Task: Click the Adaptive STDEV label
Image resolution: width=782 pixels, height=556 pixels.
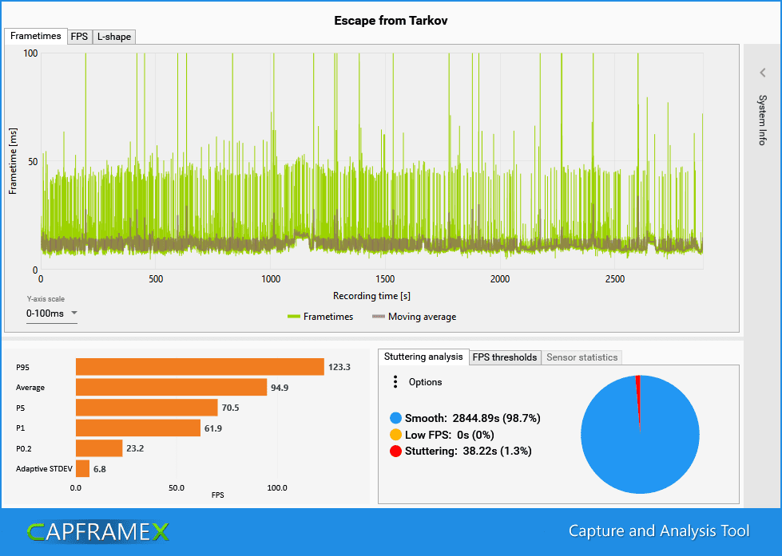Action: pos(44,469)
